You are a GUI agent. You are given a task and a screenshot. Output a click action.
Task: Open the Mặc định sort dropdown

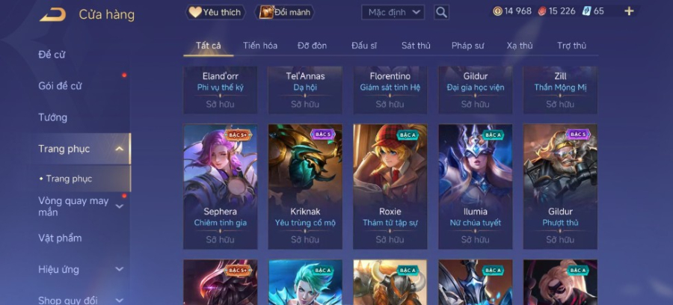[x=393, y=13]
